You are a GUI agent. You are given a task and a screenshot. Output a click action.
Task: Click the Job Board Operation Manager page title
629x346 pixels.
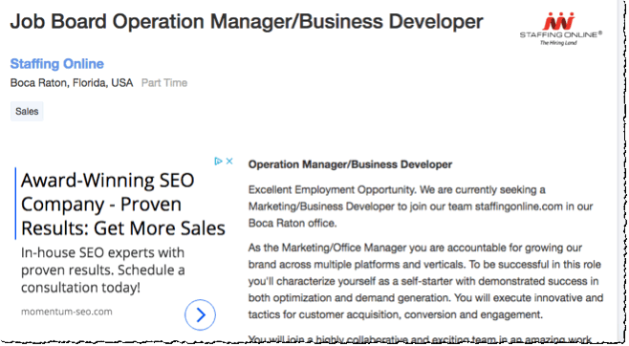(247, 21)
